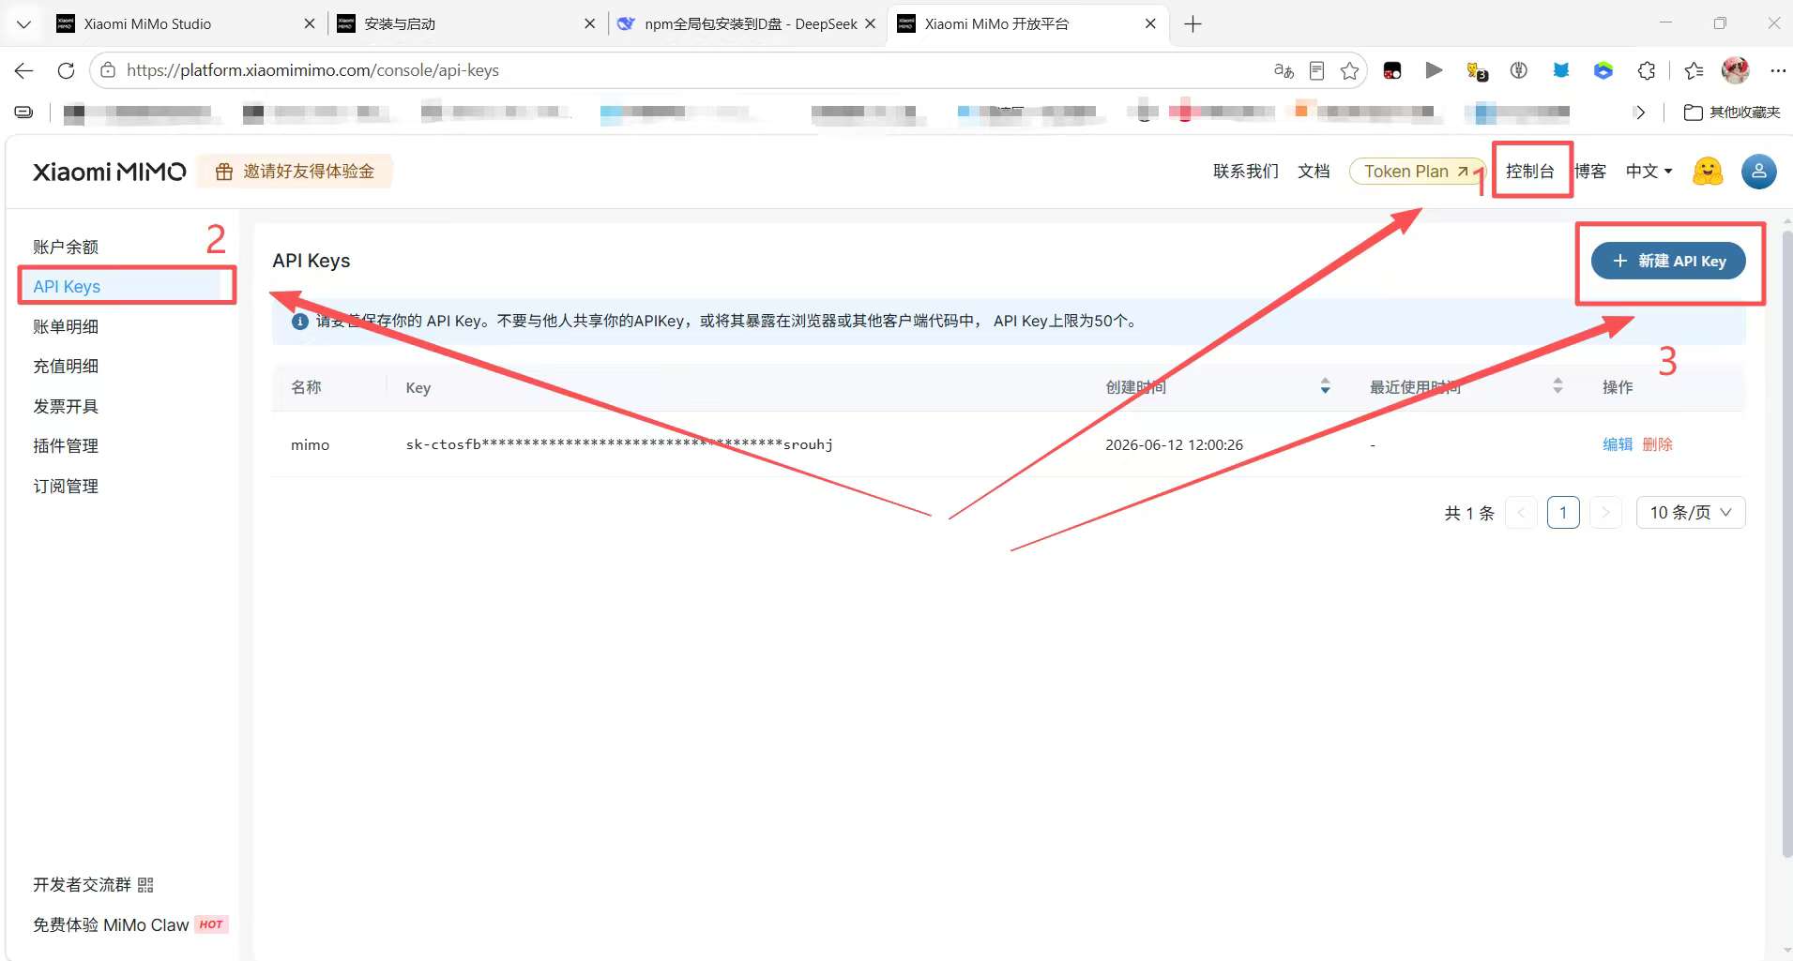Open favorites list icon in toolbar
The height and width of the screenshot is (961, 1793).
tap(1694, 70)
